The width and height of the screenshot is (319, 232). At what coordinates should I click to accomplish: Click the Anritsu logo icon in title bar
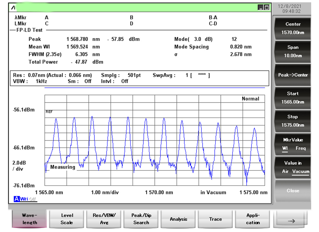click(x=13, y=8)
